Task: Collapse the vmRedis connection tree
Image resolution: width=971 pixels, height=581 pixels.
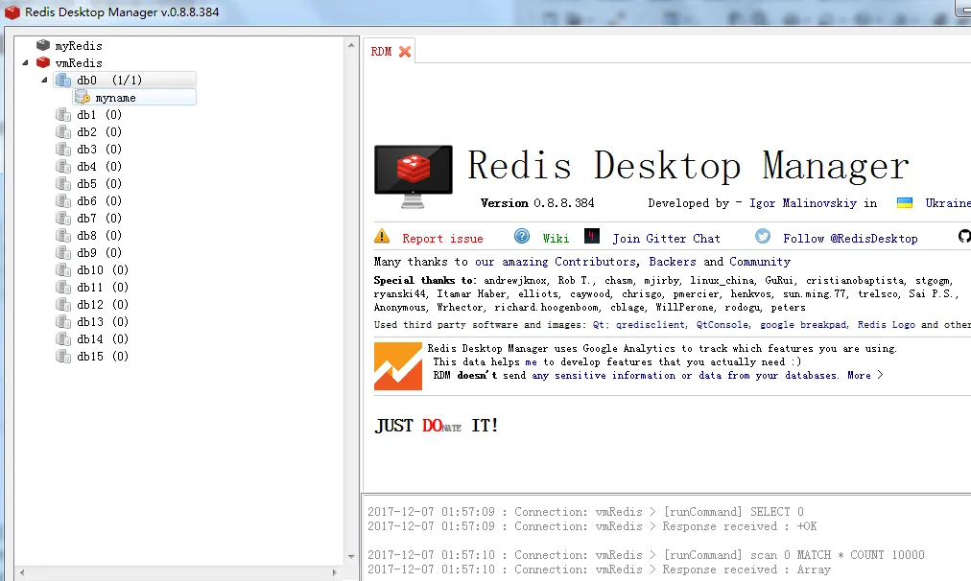Action: click(25, 62)
